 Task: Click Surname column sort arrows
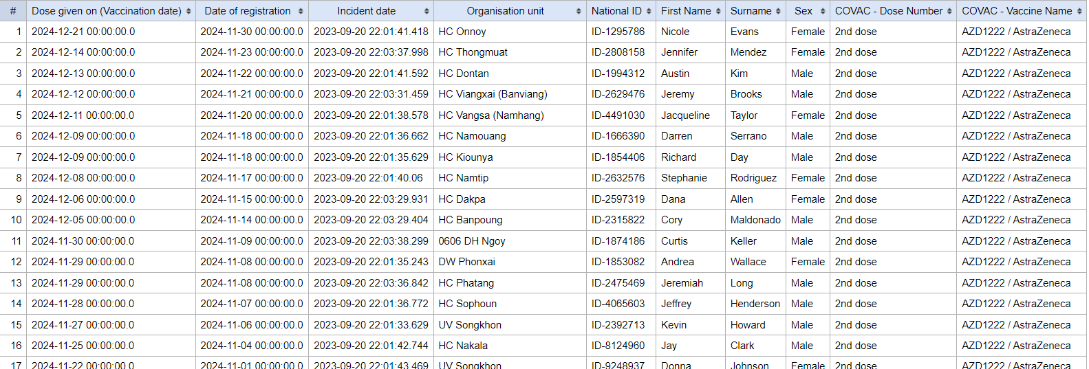(x=778, y=11)
